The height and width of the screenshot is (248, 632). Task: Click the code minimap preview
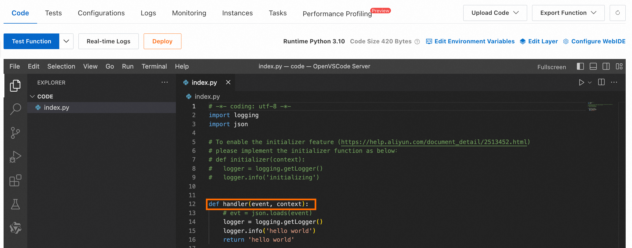600,106
